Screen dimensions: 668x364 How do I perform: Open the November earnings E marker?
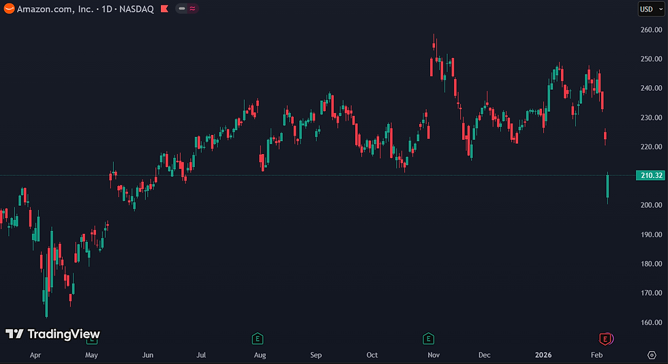(x=428, y=339)
